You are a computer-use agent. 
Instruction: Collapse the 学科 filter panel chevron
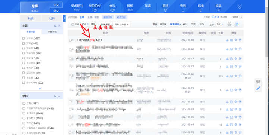[x=59, y=96]
